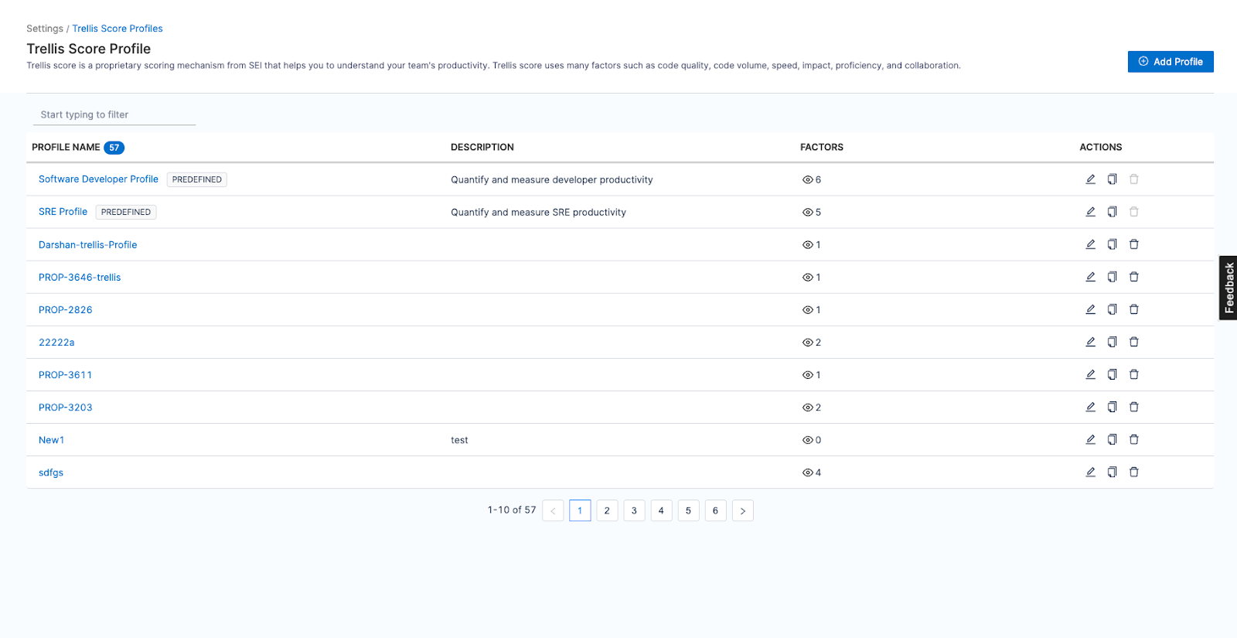1237x638 pixels.
Task: Show factors eye for New1
Action: tap(807, 440)
